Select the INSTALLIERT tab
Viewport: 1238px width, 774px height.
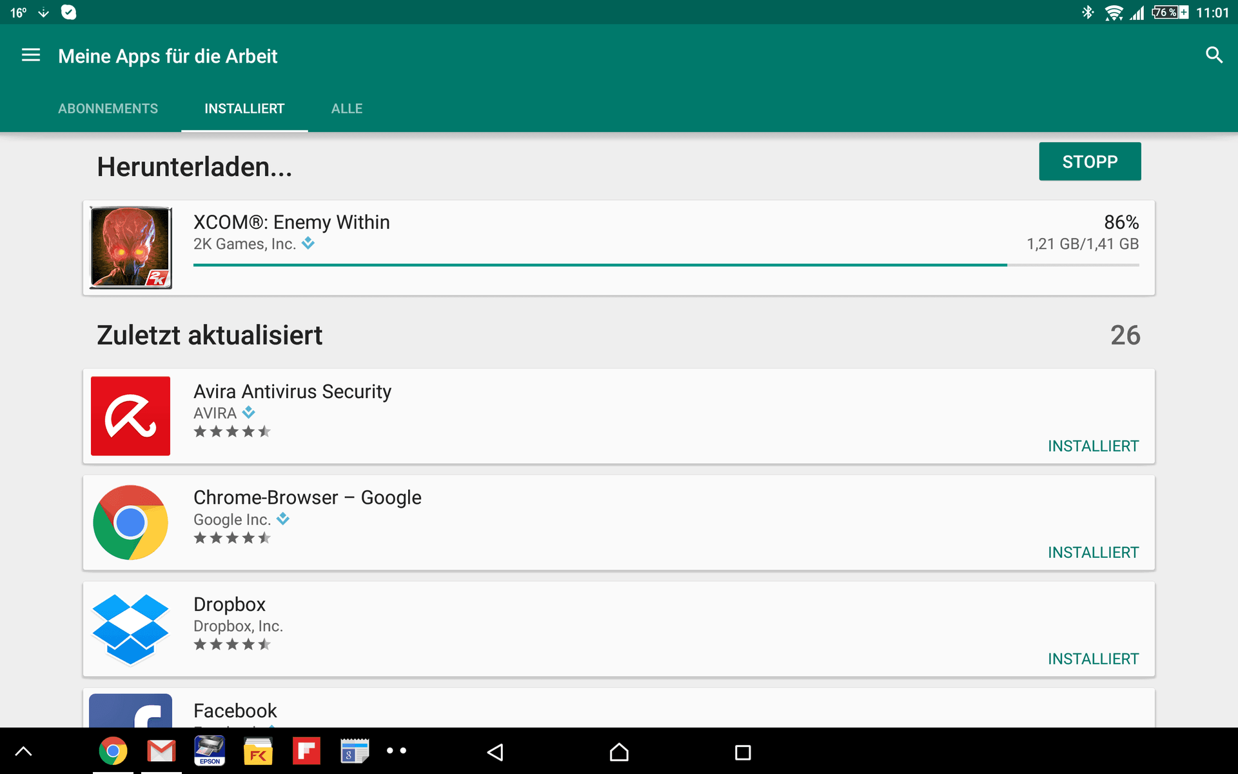[x=244, y=108]
